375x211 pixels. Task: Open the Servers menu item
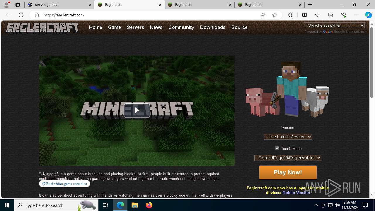135,27
